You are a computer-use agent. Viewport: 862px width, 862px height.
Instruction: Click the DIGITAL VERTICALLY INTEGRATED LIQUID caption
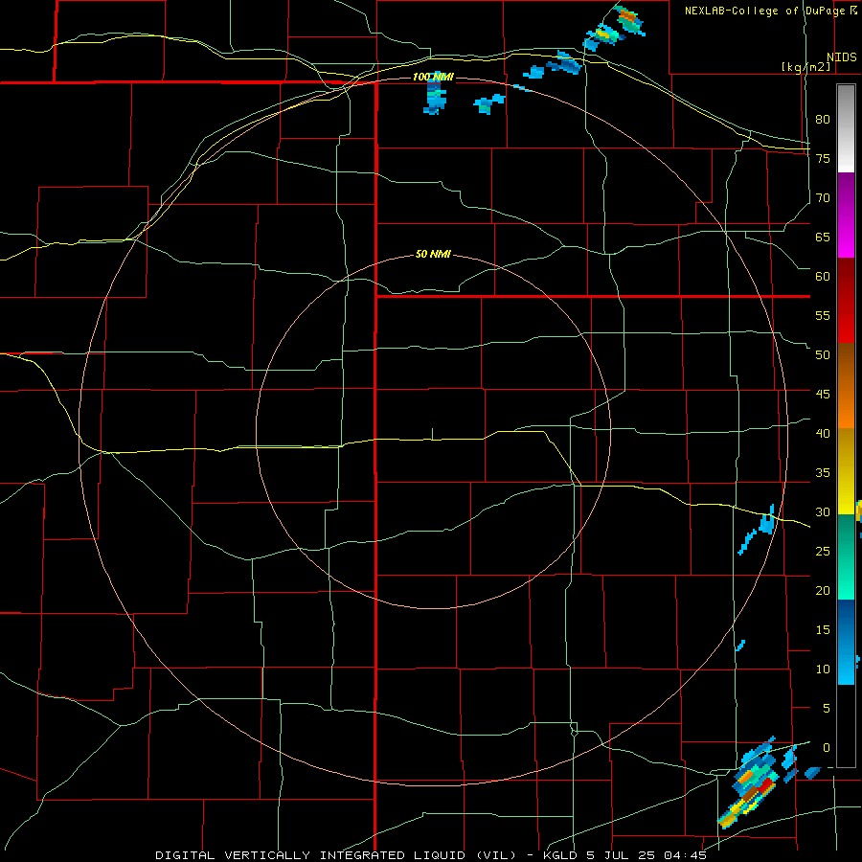point(335,855)
